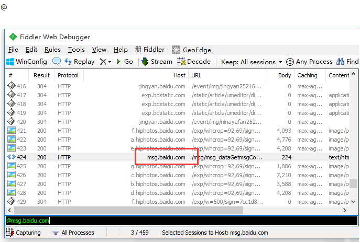
Task: Click the cached icon of session 419
Action: coord(11,112)
